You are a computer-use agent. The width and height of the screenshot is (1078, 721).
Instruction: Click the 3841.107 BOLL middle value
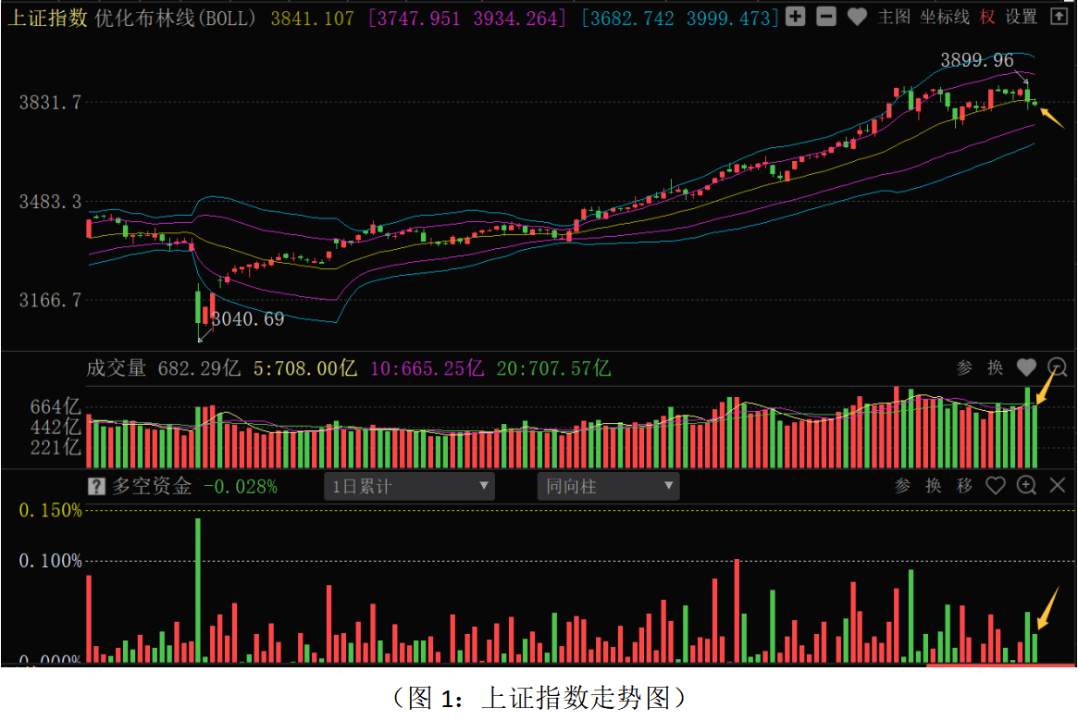click(x=312, y=19)
